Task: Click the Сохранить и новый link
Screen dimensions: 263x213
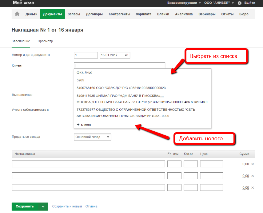Action: [x=67, y=207]
